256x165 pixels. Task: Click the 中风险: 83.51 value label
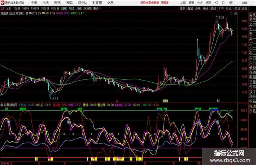pyautogui.click(x=43, y=105)
